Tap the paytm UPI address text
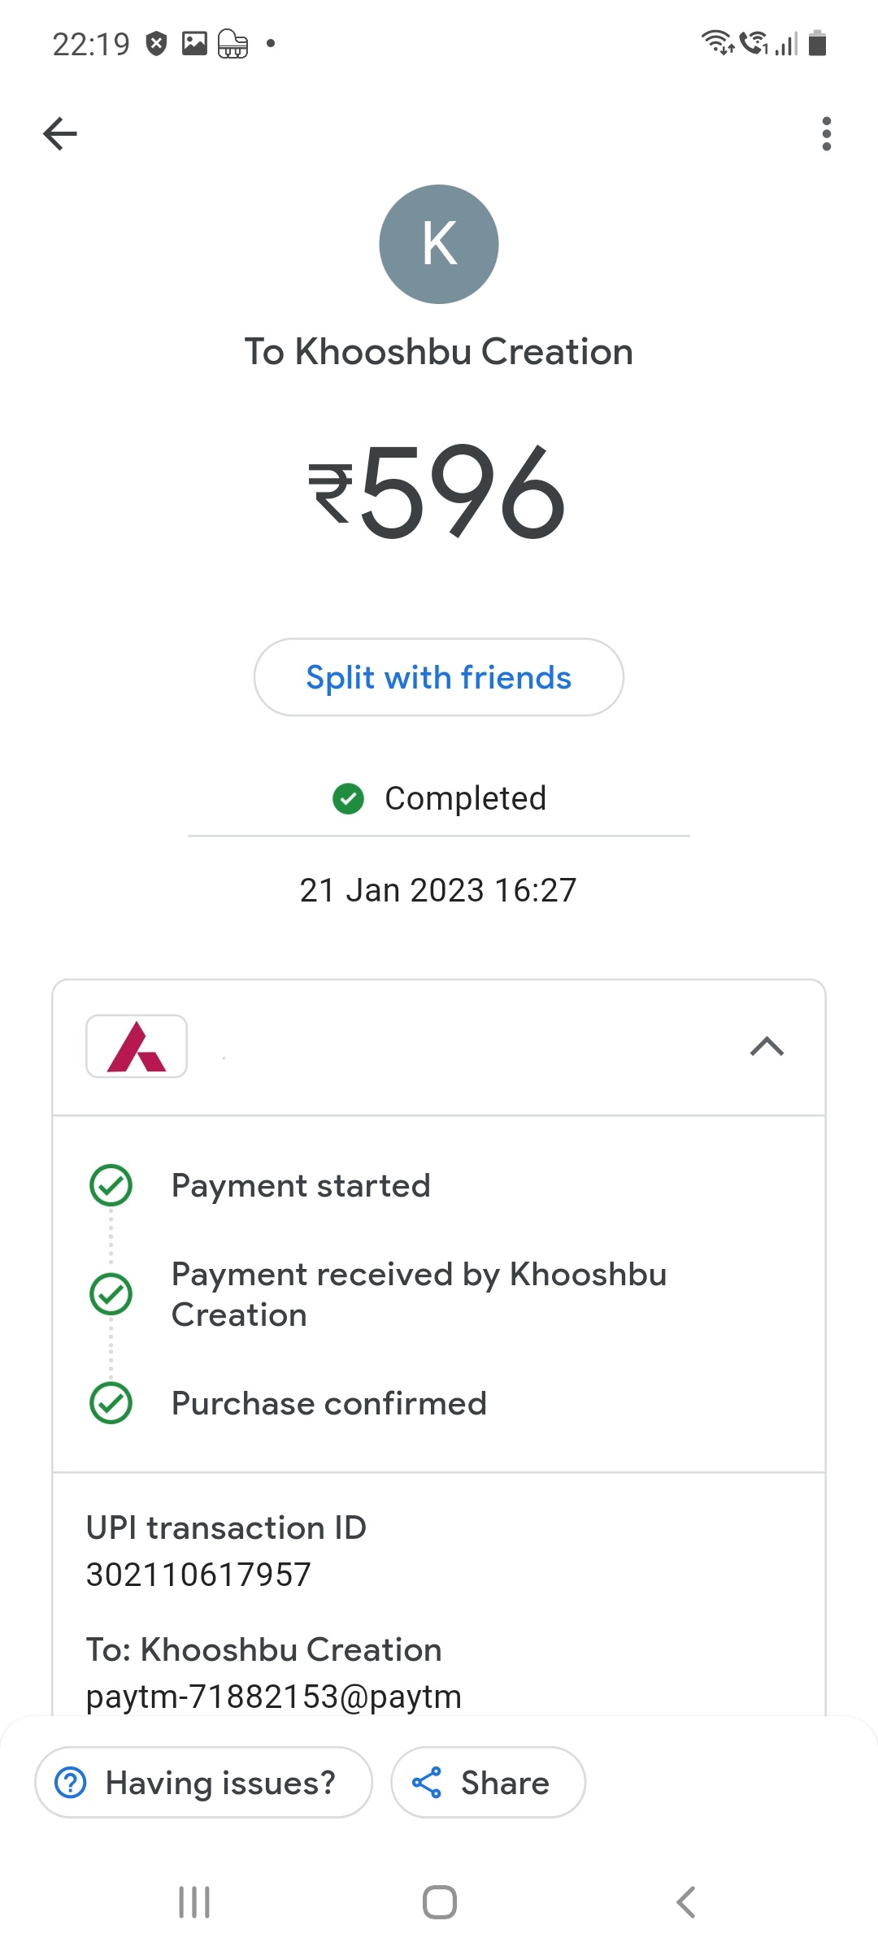The height and width of the screenshot is (1951, 878). (x=273, y=1697)
